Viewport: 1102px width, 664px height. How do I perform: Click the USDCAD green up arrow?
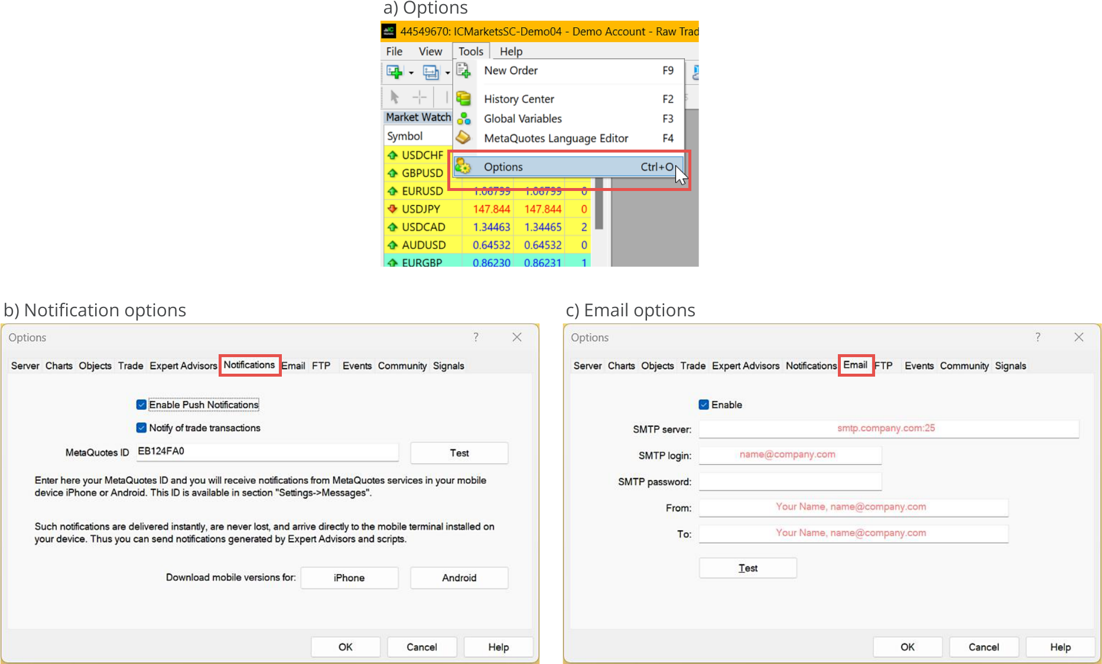coord(392,226)
